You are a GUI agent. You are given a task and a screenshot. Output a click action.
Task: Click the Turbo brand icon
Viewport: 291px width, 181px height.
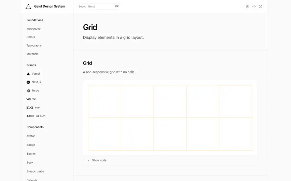click(x=28, y=91)
